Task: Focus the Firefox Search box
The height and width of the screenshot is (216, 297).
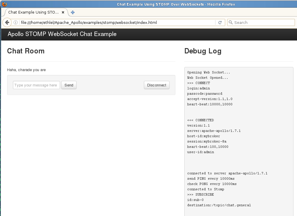Action: point(261,22)
